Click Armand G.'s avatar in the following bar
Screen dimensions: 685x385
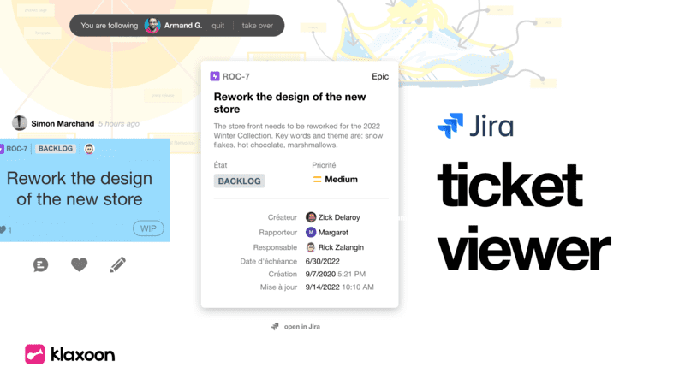point(152,26)
